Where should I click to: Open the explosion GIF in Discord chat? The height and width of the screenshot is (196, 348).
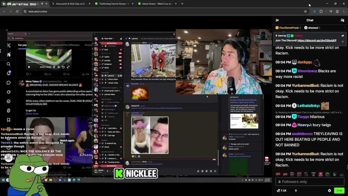[x=140, y=94]
